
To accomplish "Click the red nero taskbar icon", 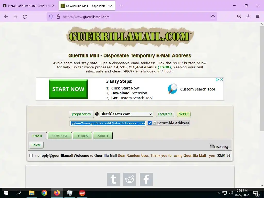I will (82, 193).
